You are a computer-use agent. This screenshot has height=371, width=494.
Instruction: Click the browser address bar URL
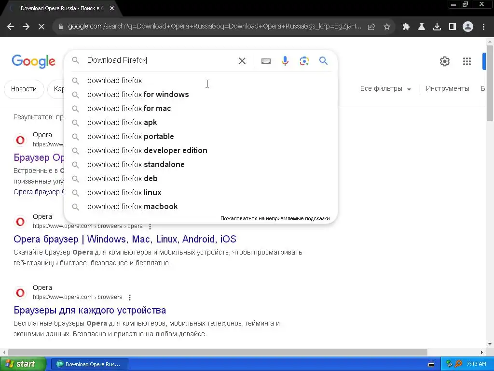[x=215, y=27]
